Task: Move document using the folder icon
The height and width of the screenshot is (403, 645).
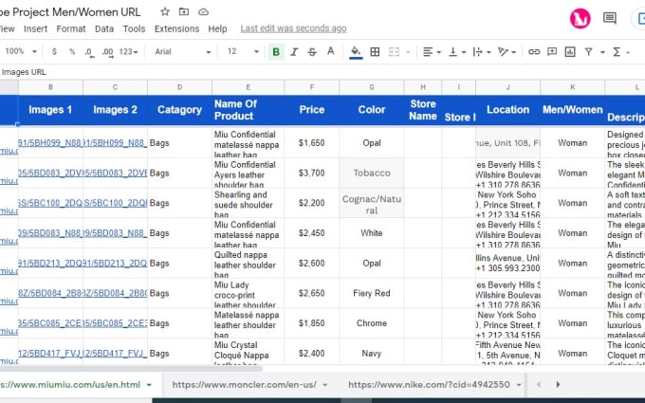Action: (184, 12)
